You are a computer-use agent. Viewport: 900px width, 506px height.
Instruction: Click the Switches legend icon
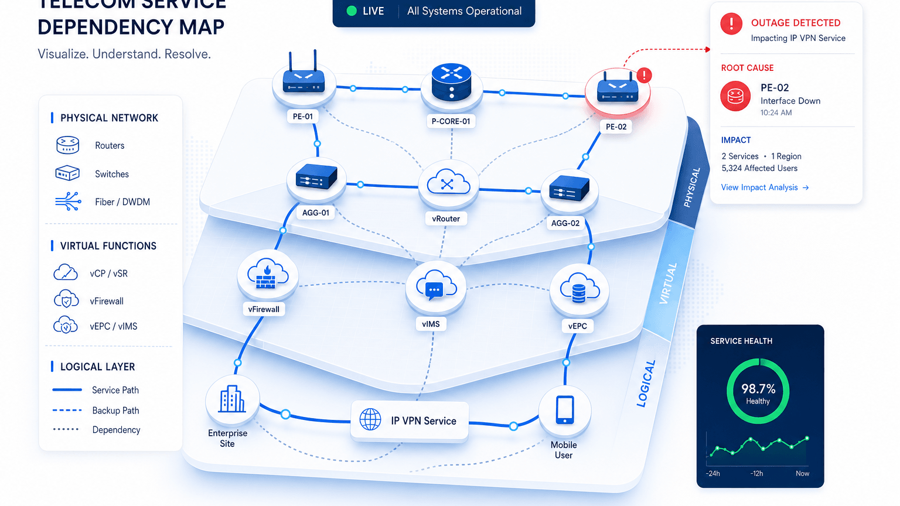pyautogui.click(x=67, y=173)
